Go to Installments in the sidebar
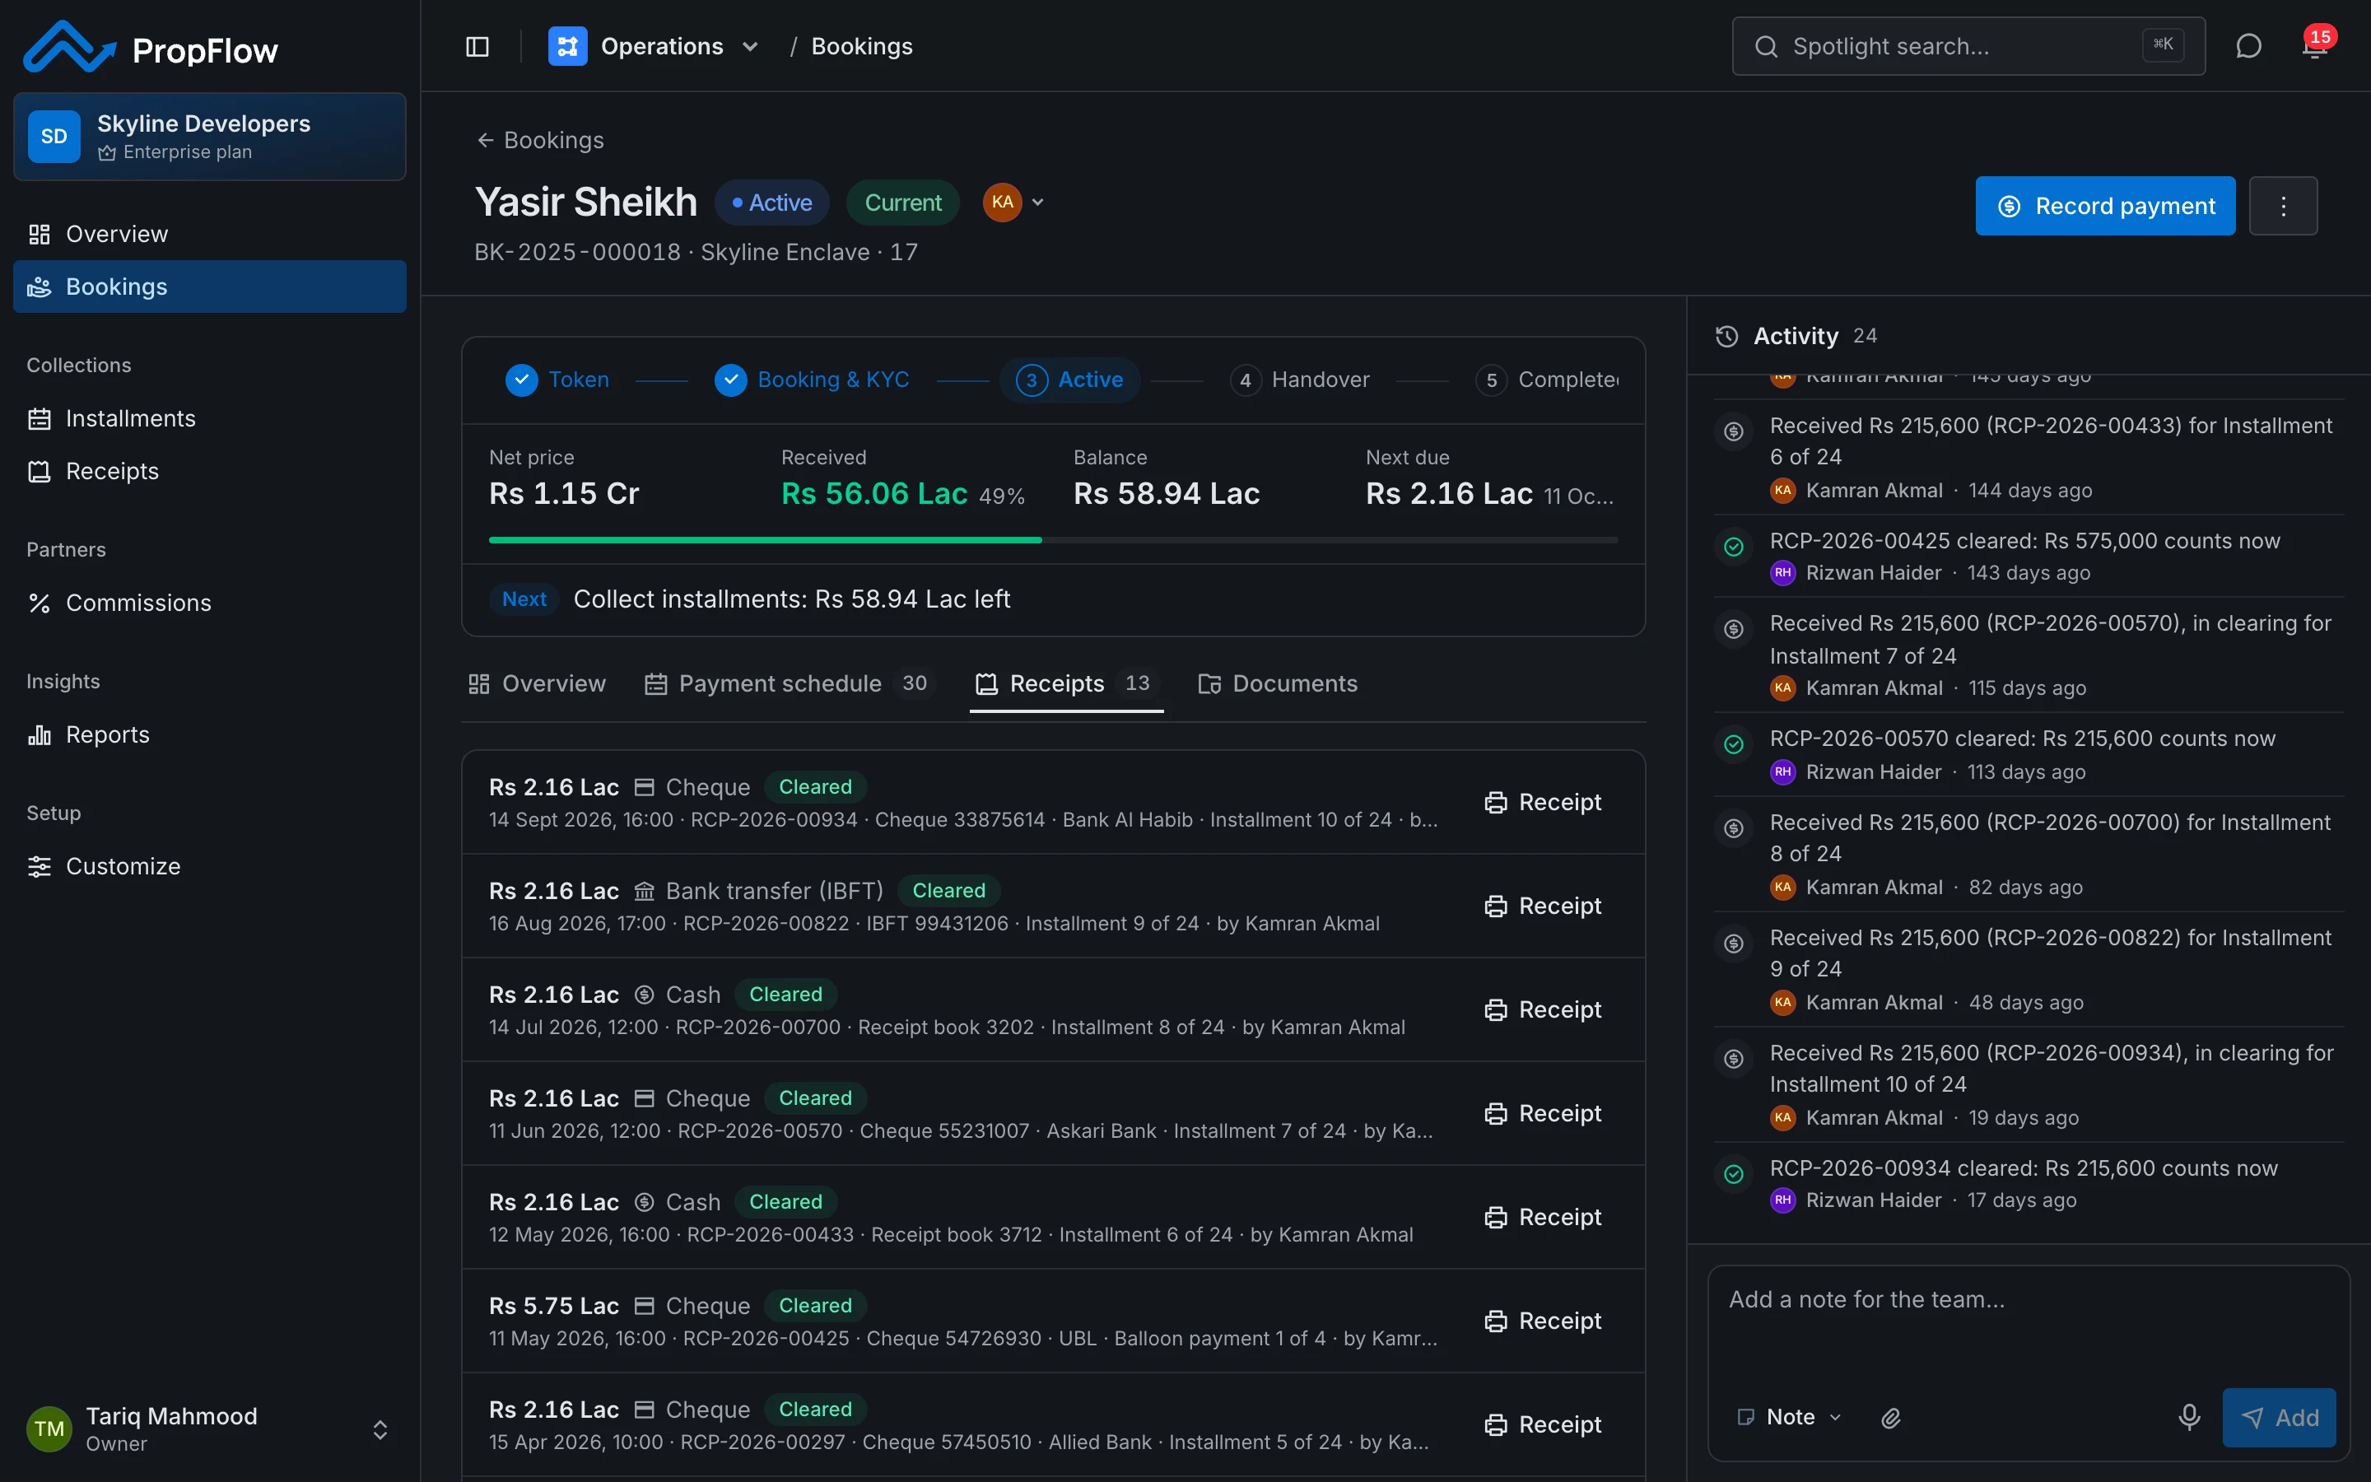The width and height of the screenshot is (2371, 1482). (210, 418)
